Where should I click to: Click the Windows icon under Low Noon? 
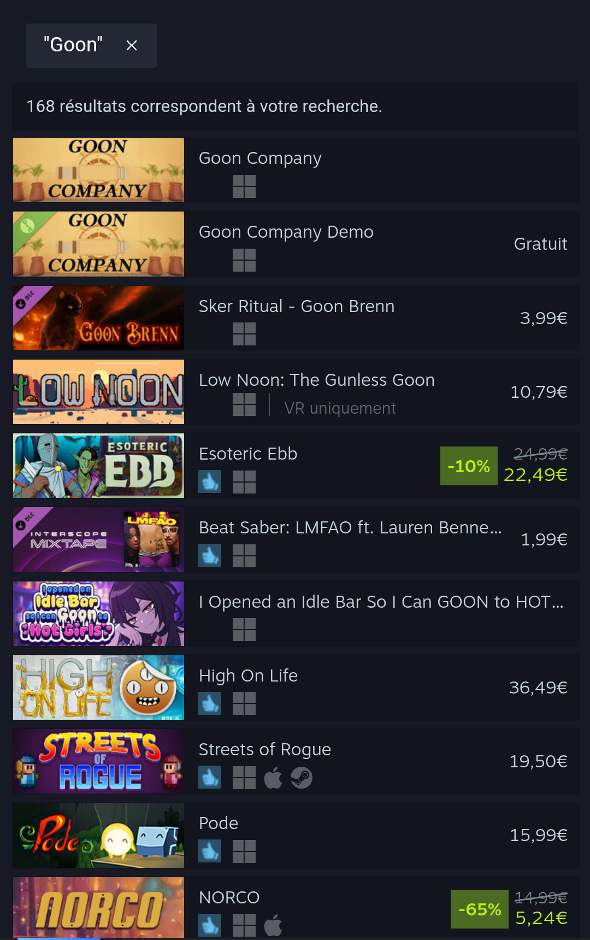(x=244, y=405)
